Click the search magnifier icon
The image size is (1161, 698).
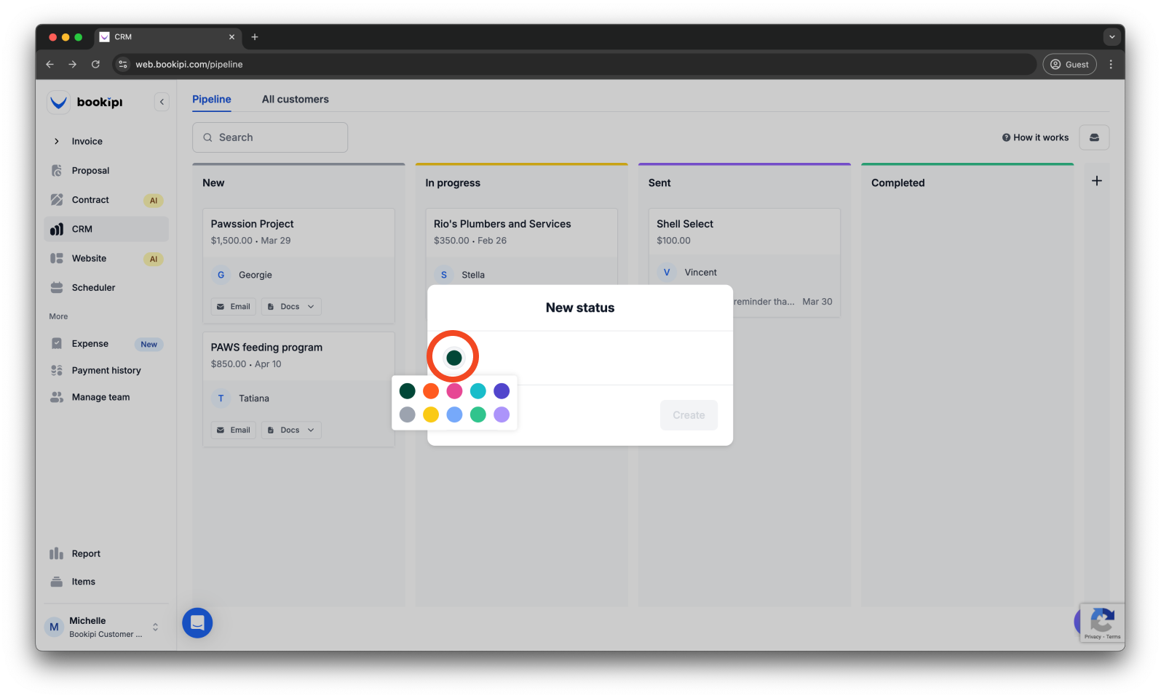(x=208, y=137)
